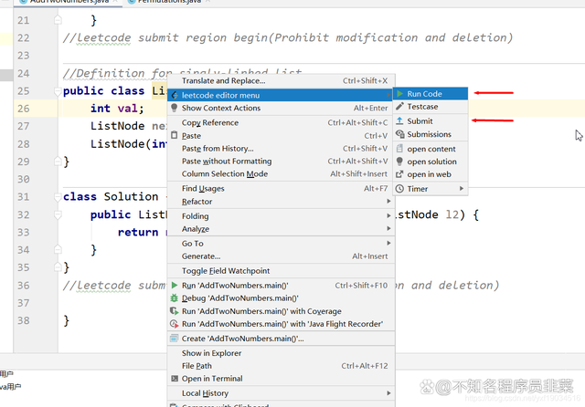Toggle the fold end marker at line 29
585x407 pixels.
(x=58, y=162)
